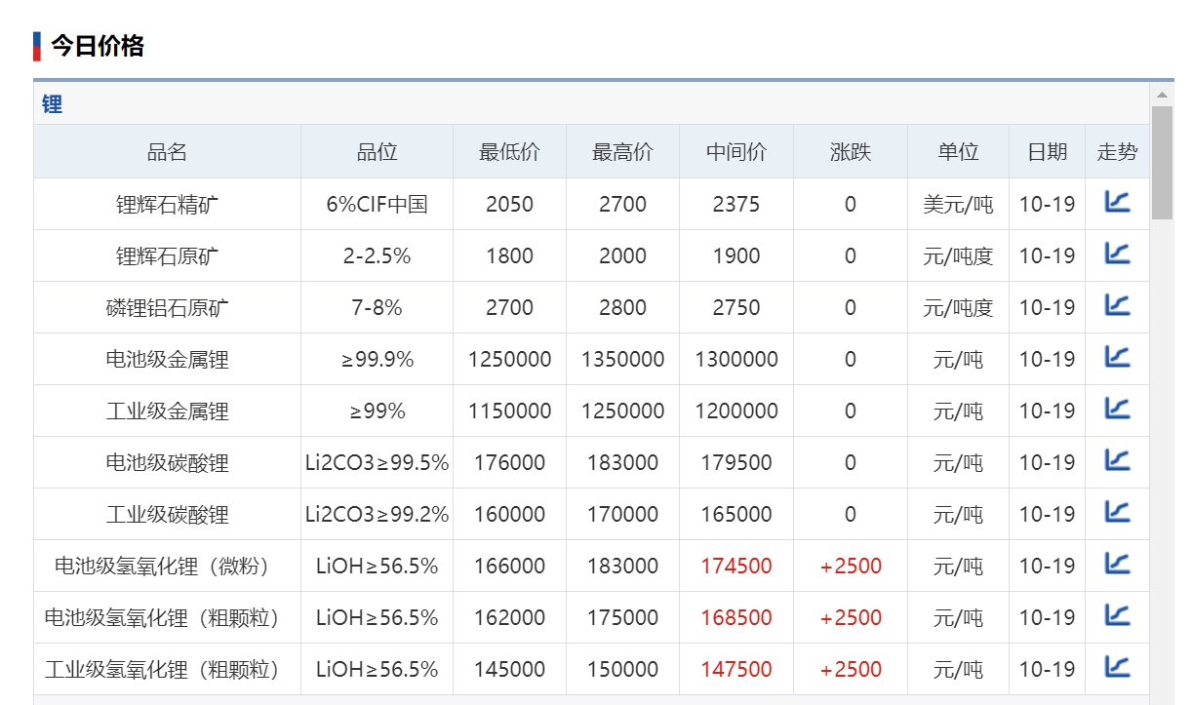Click the 涨跌 column header
The height and width of the screenshot is (705, 1192).
click(x=851, y=152)
